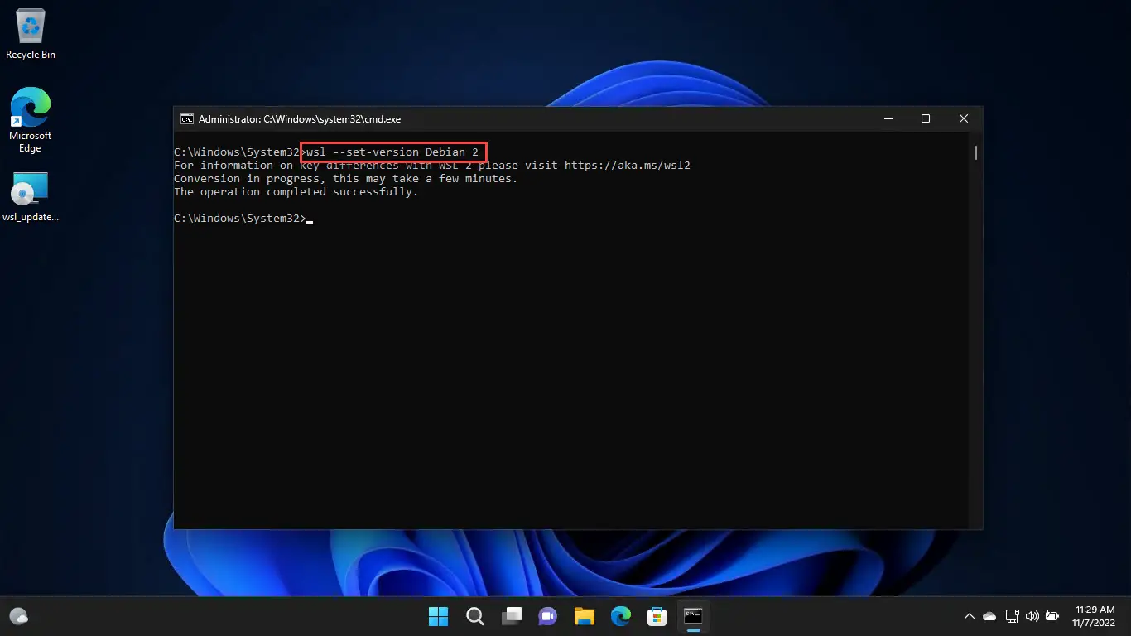Image resolution: width=1131 pixels, height=636 pixels.
Task: Open Microsoft Store from taskbar
Action: [657, 616]
